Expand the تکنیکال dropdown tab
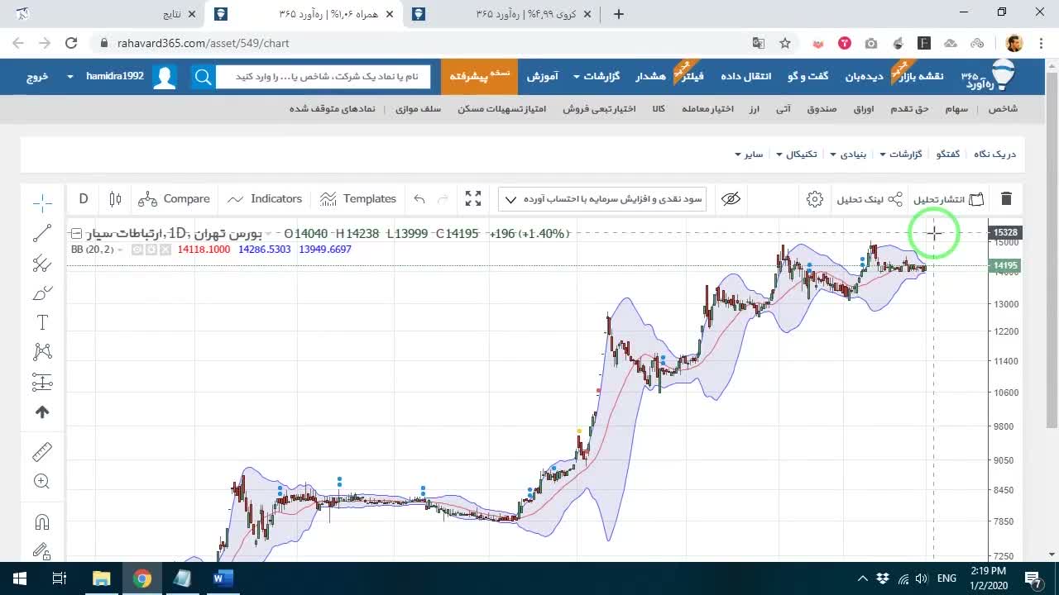Screen dimensions: 1059x595 click(797, 155)
